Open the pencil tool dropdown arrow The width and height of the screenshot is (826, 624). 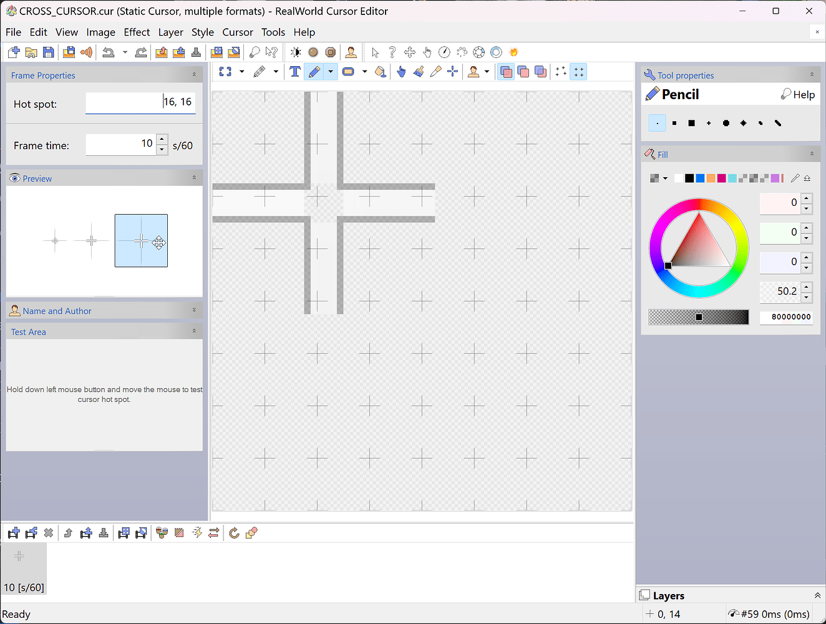pyautogui.click(x=331, y=72)
